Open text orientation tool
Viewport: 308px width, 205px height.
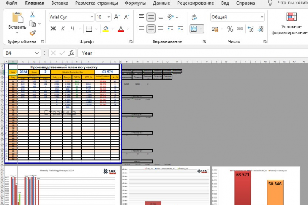(x=171, y=17)
